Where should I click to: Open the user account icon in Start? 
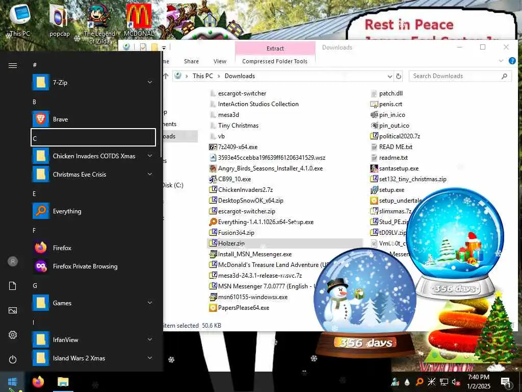point(13,261)
